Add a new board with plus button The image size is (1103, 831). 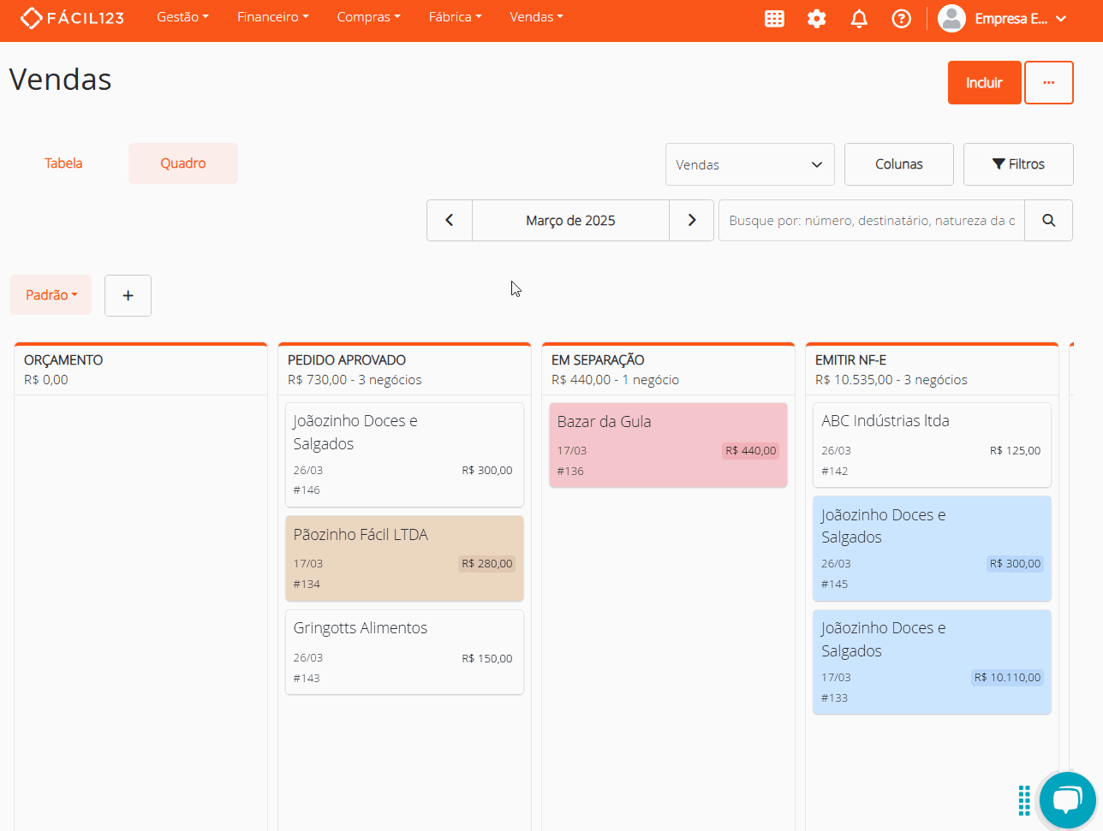(128, 295)
